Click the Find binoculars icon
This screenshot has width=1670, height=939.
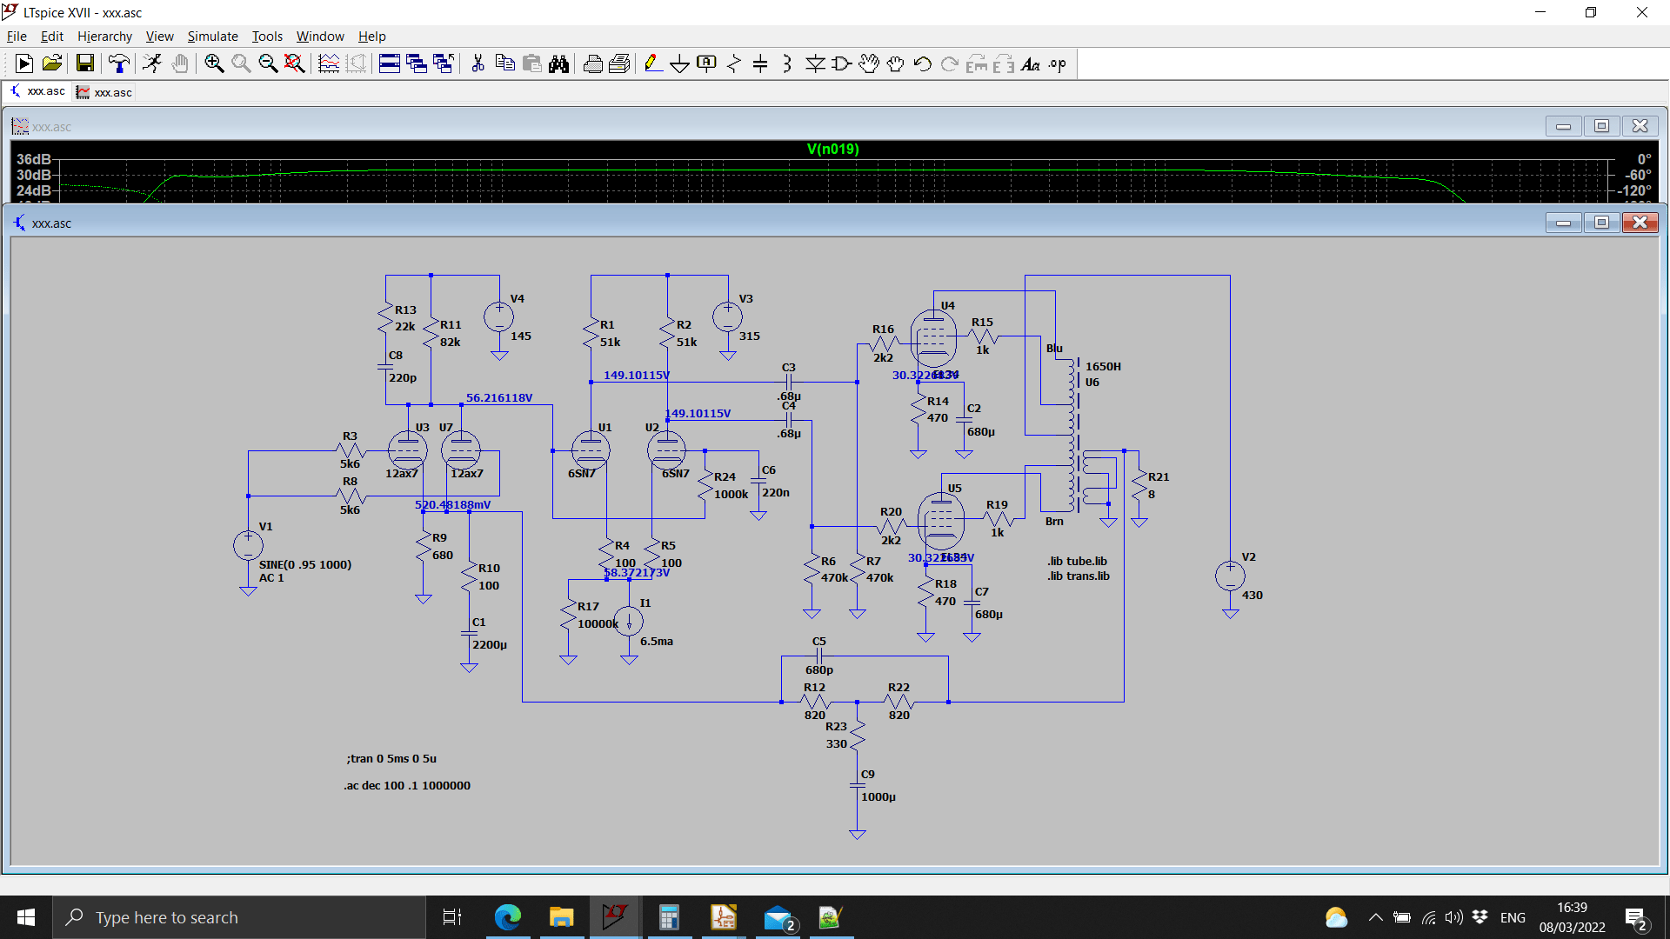558,63
